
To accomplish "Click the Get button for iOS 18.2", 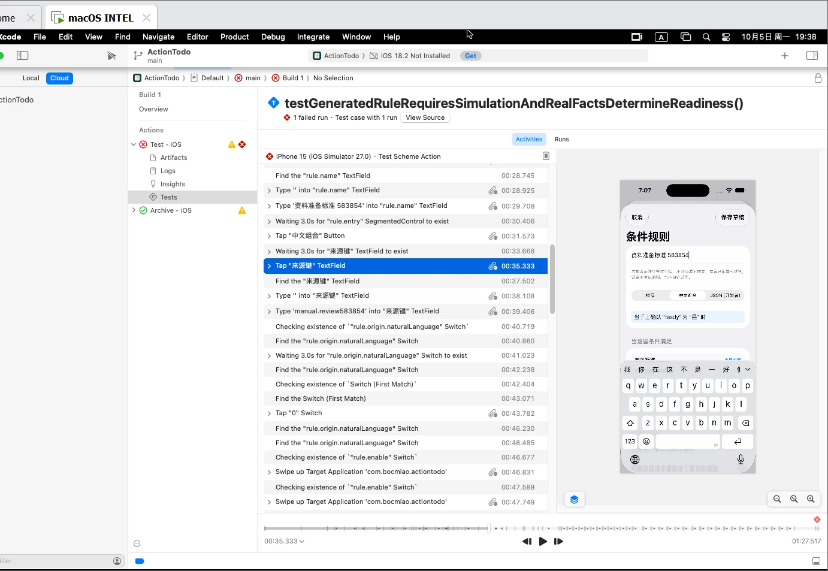I will click(x=471, y=56).
